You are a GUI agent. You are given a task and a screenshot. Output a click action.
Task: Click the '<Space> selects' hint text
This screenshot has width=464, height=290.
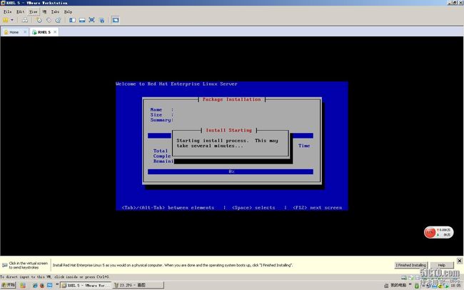(x=253, y=208)
